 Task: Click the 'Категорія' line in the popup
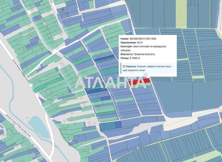[143, 49]
